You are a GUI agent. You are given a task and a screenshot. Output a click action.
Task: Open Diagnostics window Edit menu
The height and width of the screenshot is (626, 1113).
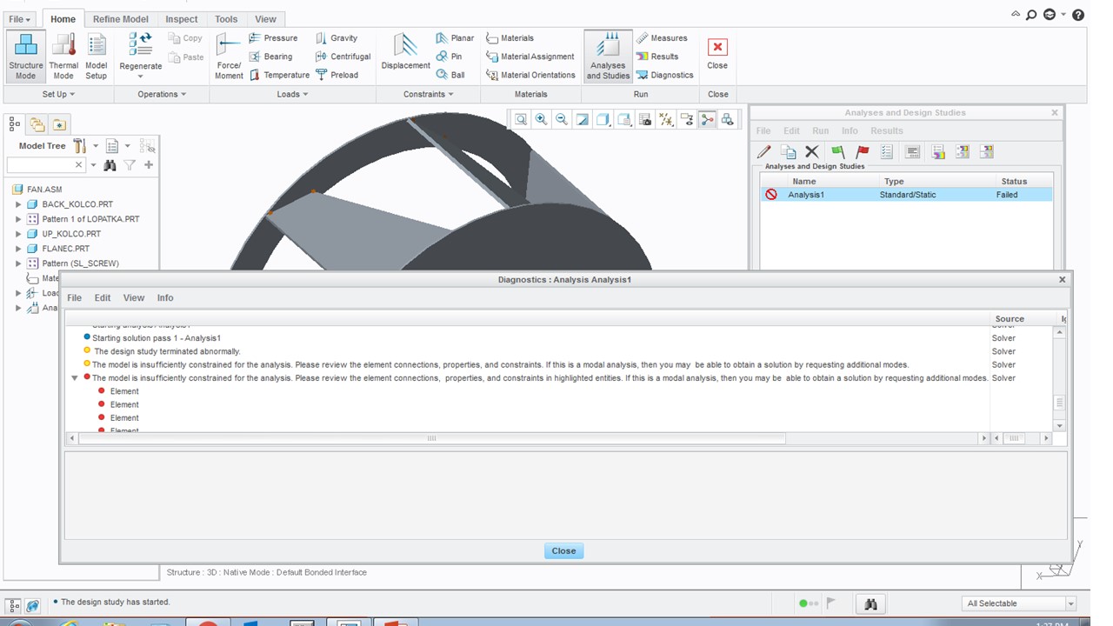point(103,297)
